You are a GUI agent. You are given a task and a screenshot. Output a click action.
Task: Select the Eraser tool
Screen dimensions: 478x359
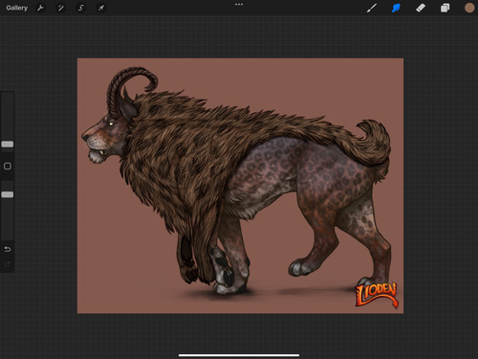(421, 8)
